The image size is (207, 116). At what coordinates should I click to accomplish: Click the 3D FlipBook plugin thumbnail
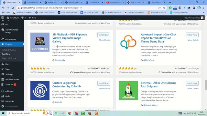pyautogui.click(x=40, y=42)
